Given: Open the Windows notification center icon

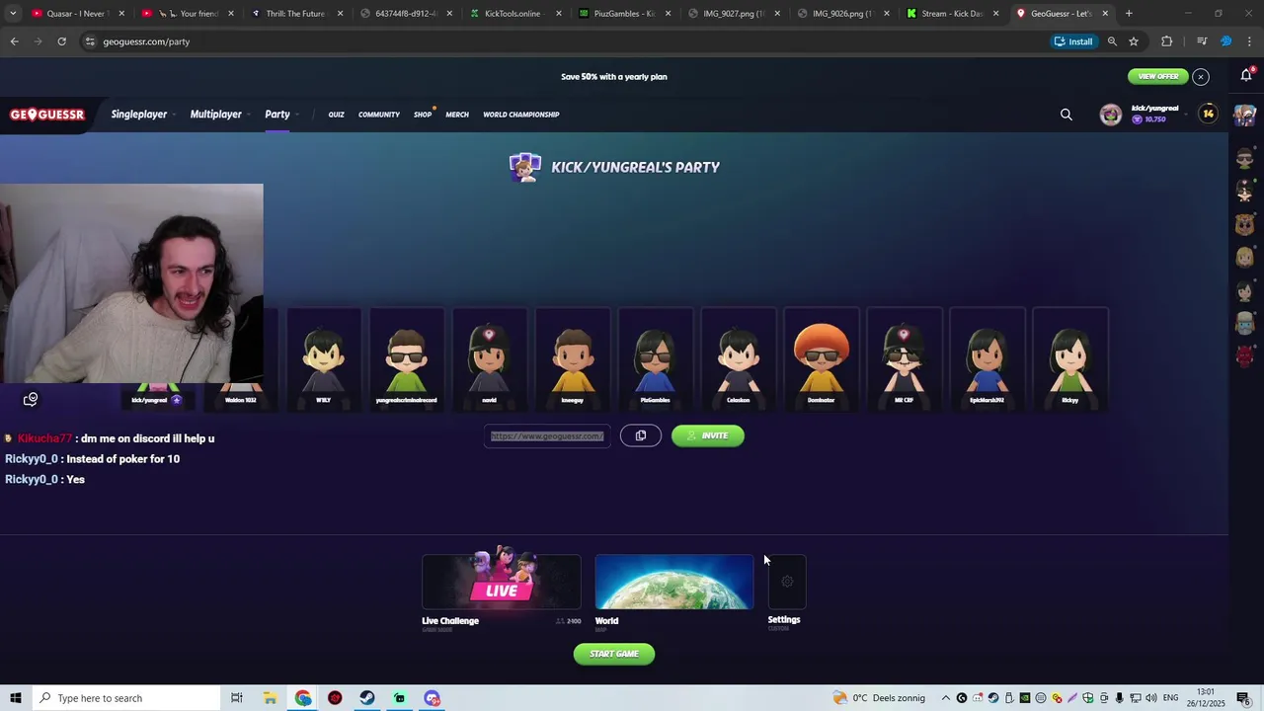Looking at the screenshot, I should (x=1244, y=698).
